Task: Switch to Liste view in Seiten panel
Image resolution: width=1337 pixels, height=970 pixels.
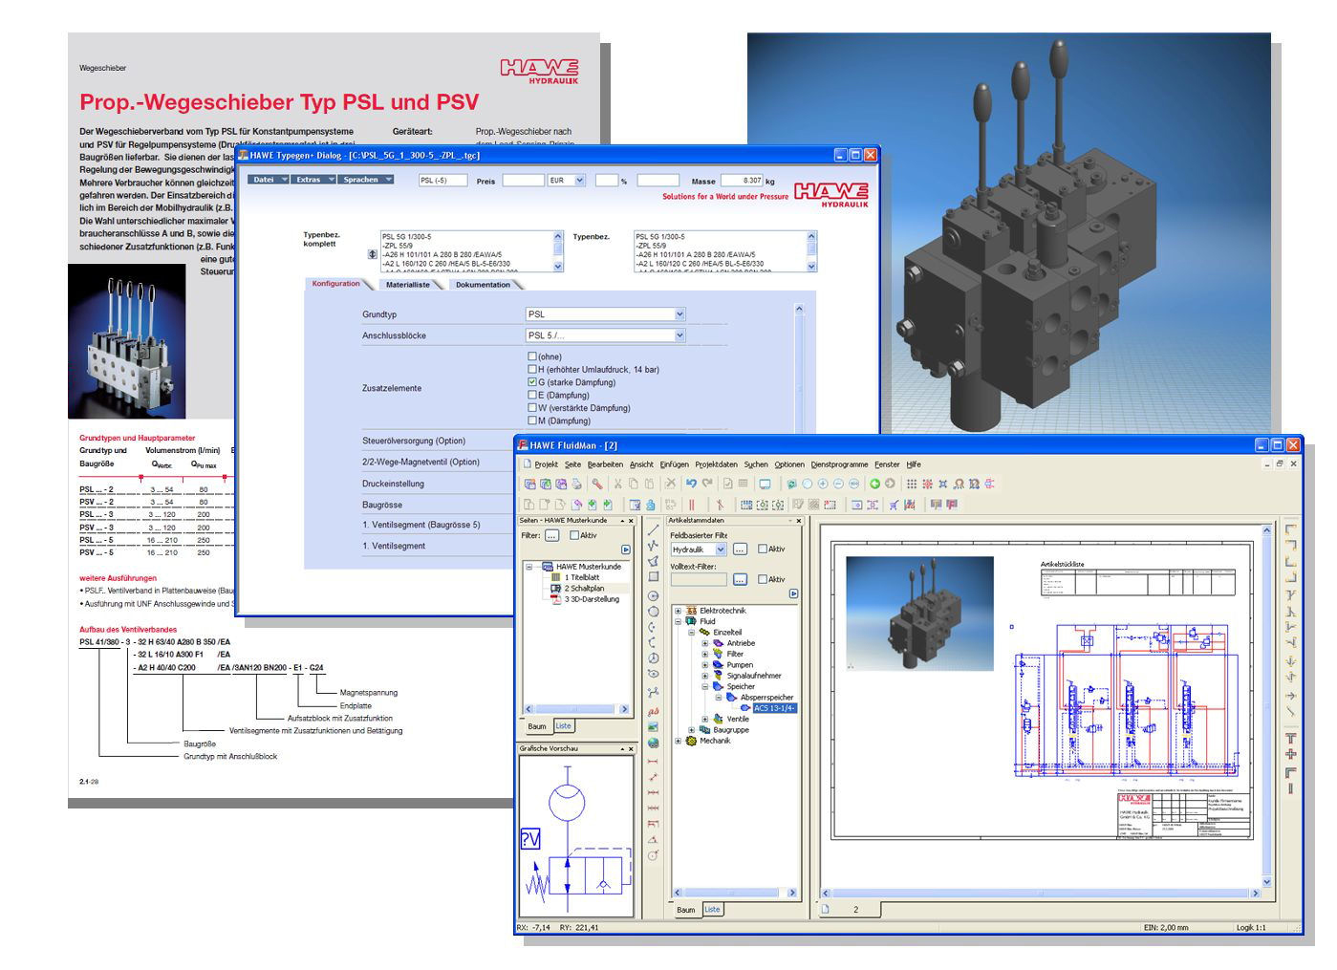Action: pos(564,726)
